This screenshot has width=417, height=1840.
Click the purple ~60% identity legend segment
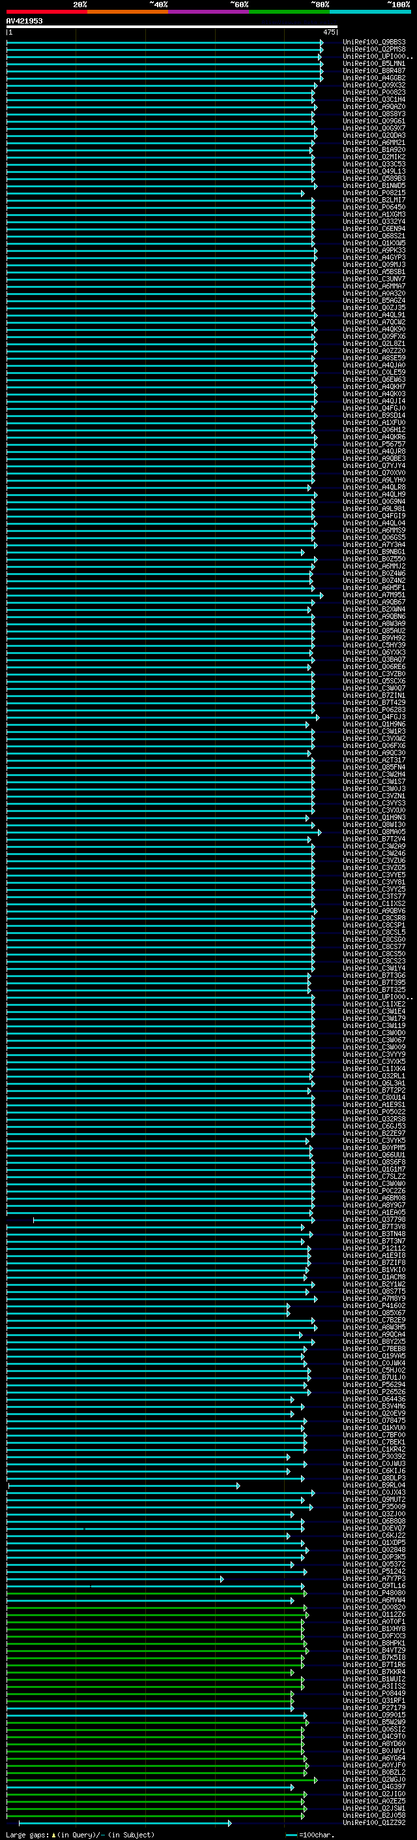pyautogui.click(x=208, y=12)
